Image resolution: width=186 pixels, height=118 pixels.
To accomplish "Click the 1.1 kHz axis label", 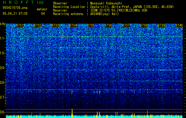I will 2,38.
